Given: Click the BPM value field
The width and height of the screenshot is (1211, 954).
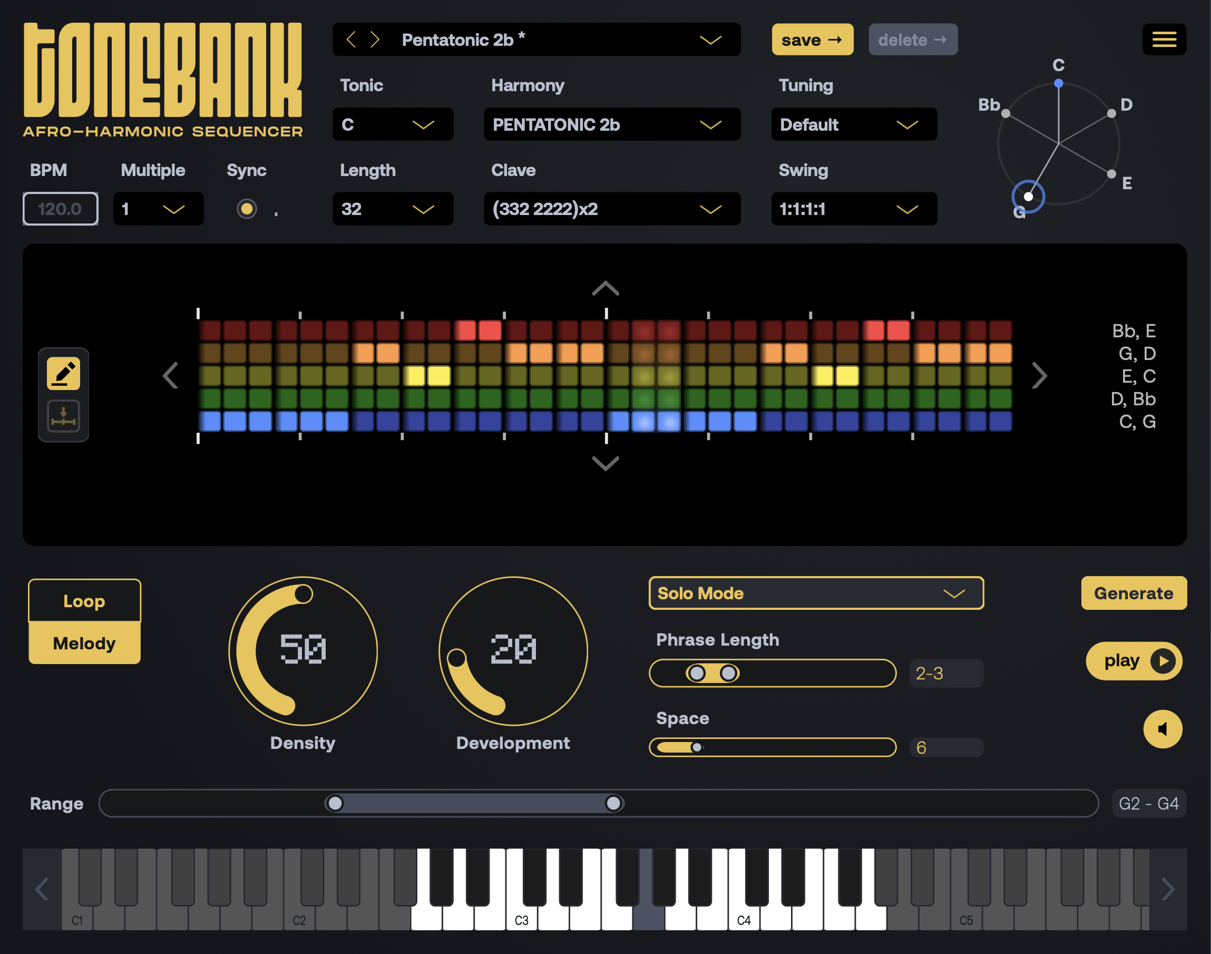Looking at the screenshot, I should pyautogui.click(x=60, y=209).
